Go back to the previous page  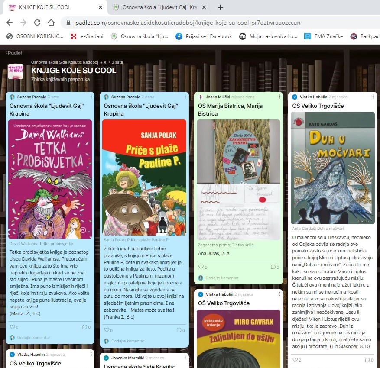(10, 23)
